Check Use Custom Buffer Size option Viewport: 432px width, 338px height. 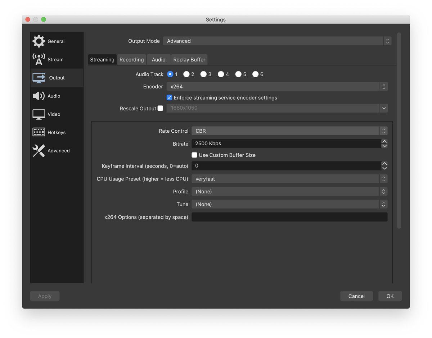194,155
